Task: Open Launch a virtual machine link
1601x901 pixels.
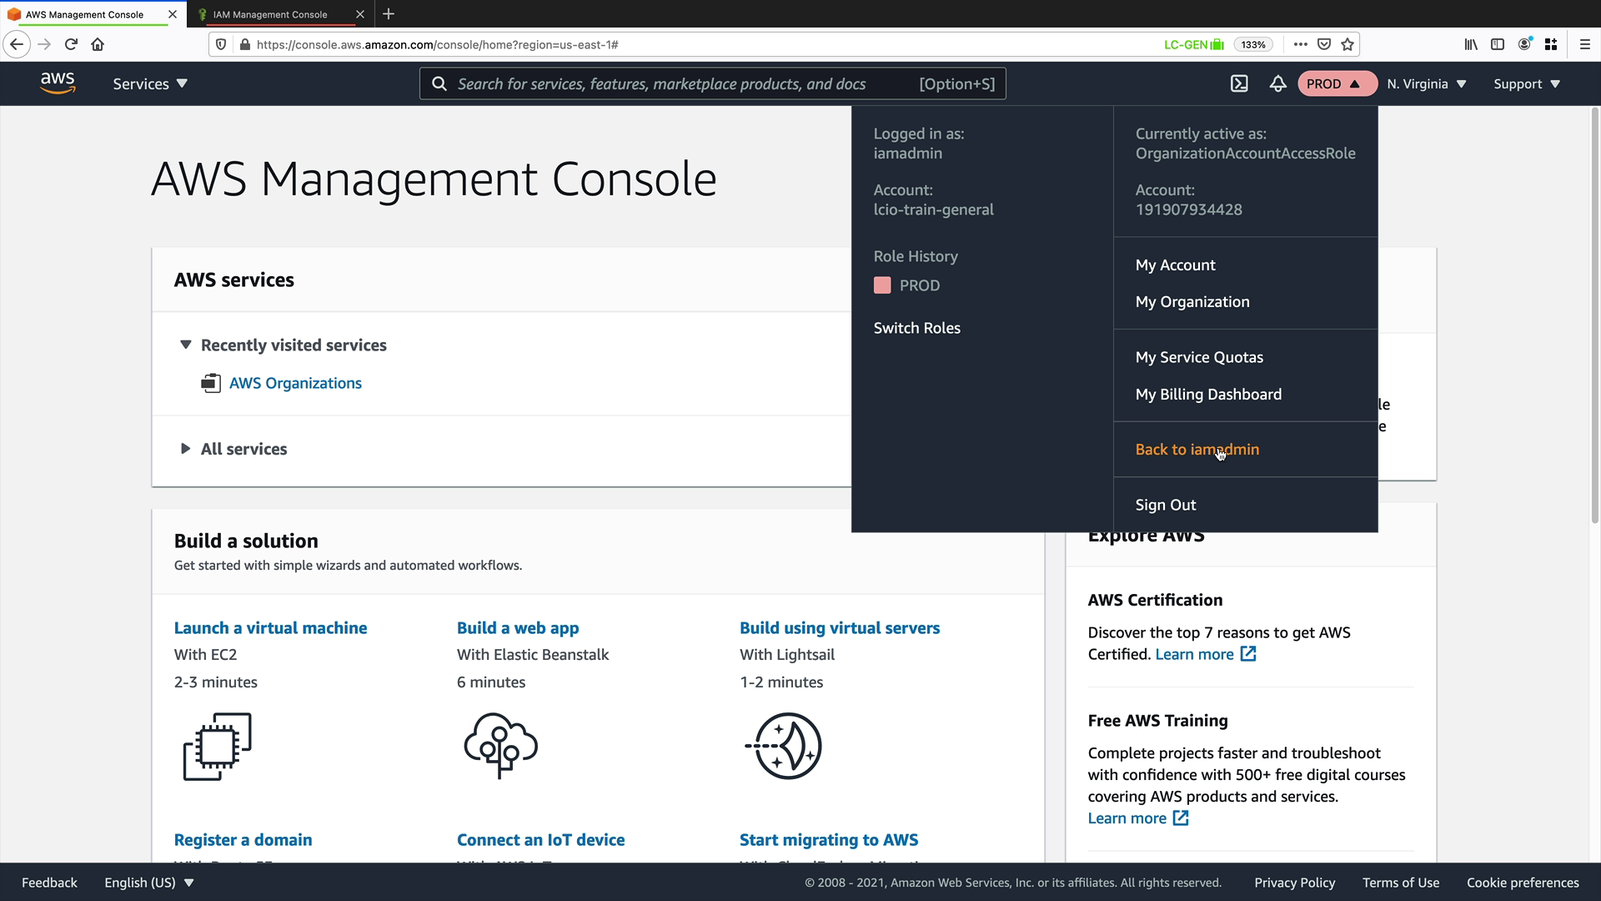Action: coord(270,627)
